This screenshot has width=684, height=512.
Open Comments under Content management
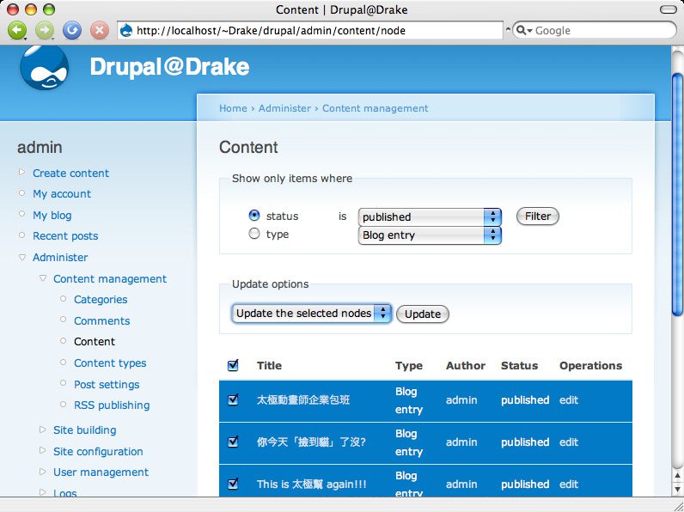(x=102, y=321)
